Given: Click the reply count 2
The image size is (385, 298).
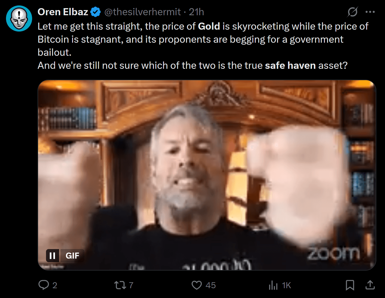Looking at the screenshot, I should (55, 285).
